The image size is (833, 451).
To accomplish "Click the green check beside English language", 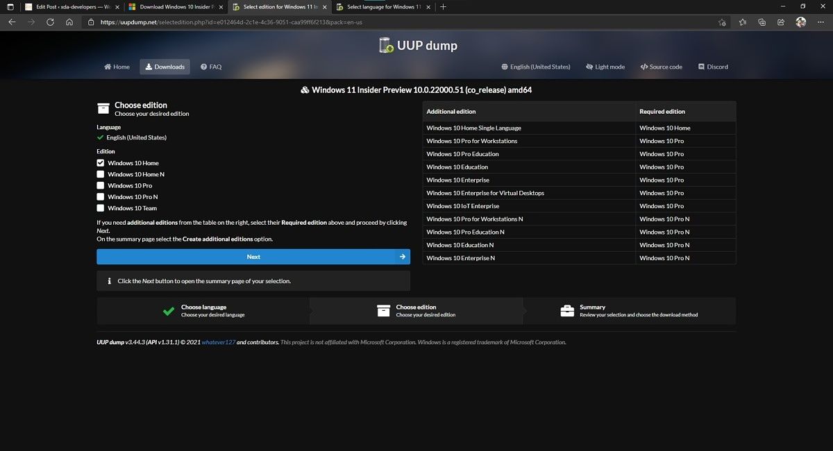I will [100, 137].
